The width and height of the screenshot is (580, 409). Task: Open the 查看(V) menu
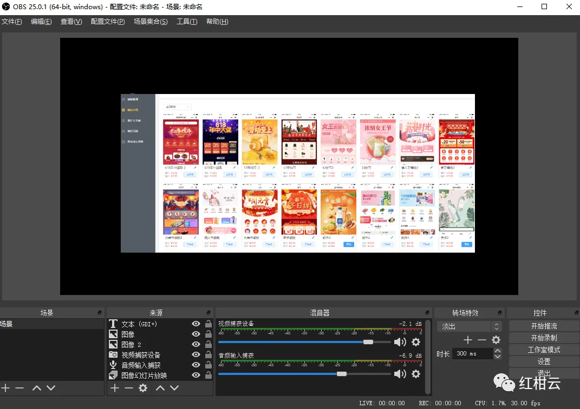71,22
